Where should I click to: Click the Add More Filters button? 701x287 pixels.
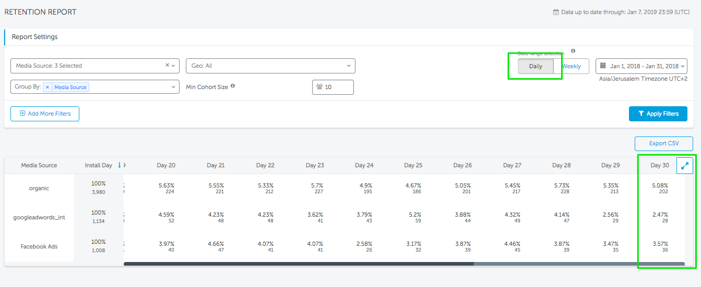point(45,114)
